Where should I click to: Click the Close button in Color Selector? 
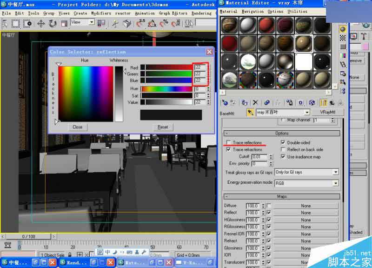point(77,127)
